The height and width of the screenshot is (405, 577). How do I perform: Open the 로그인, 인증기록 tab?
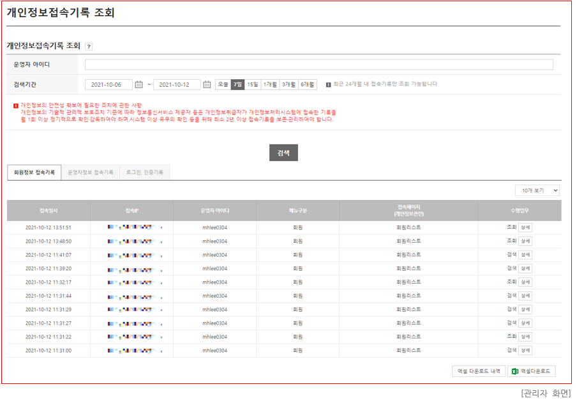[x=145, y=172]
